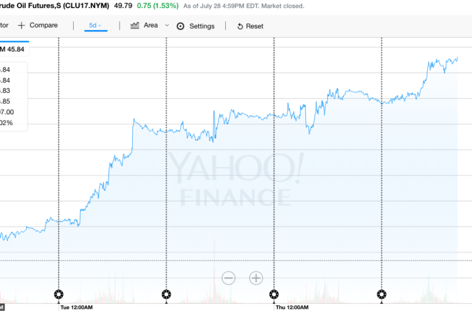Viewport: 472px width, 314px height.
Task: Click the event marker left of Thu 12:00AM
Action: coord(274,294)
